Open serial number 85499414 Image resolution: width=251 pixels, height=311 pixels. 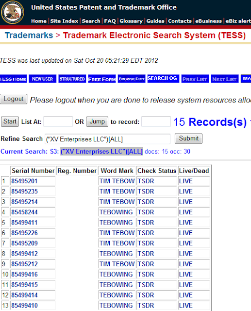click(x=24, y=295)
